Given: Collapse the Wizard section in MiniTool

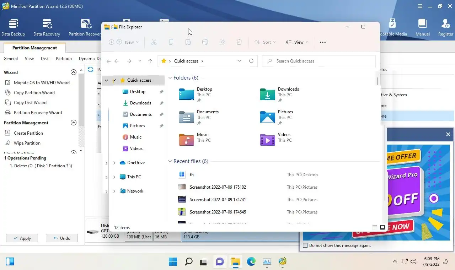Looking at the screenshot, I should coord(74,72).
